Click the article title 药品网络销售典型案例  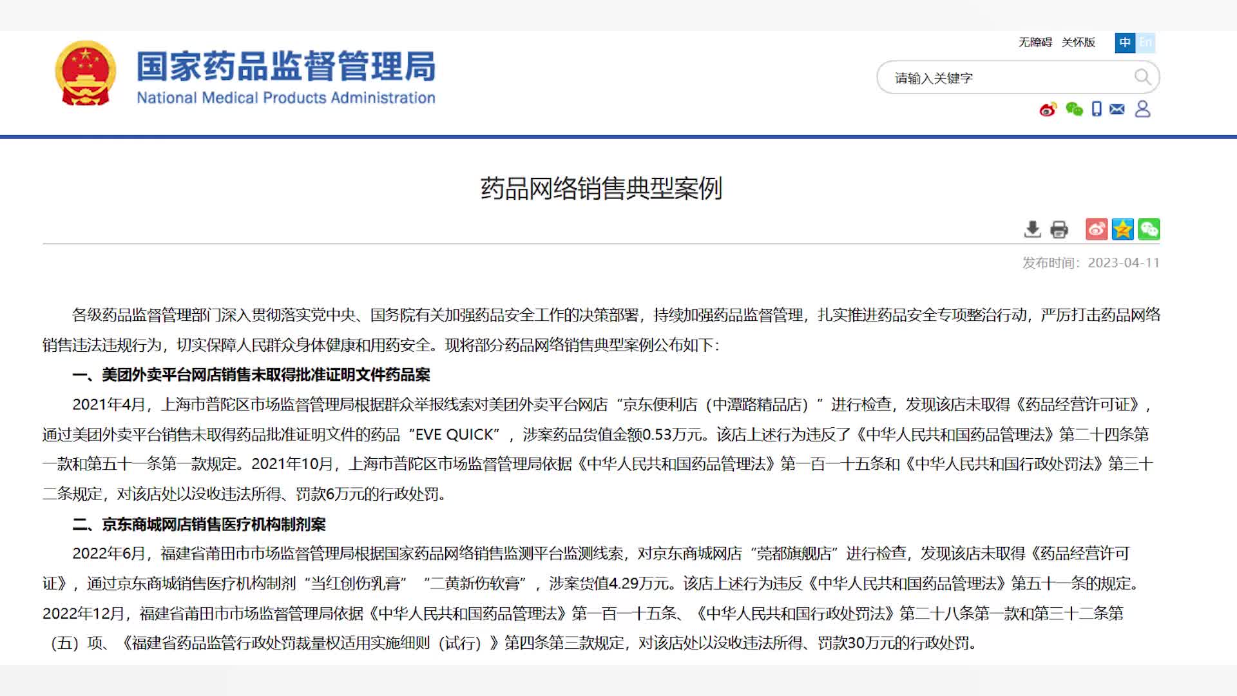point(601,188)
